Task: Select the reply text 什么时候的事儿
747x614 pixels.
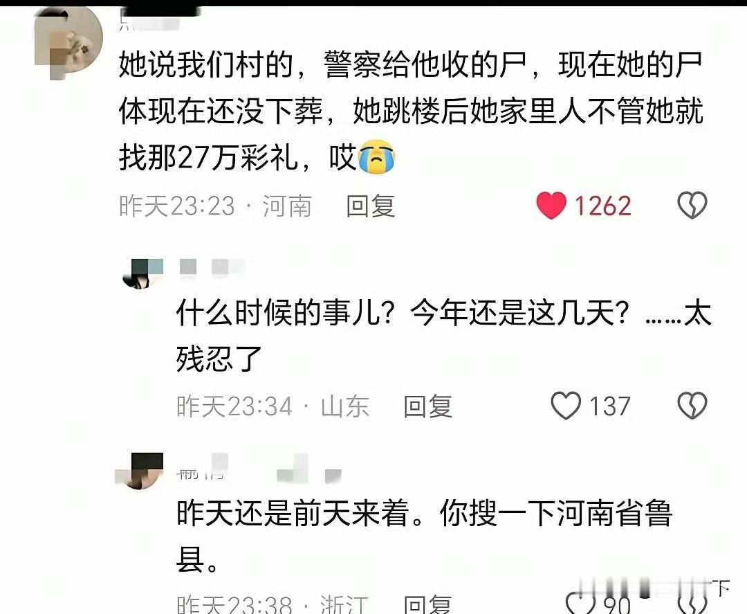Action: point(443,336)
